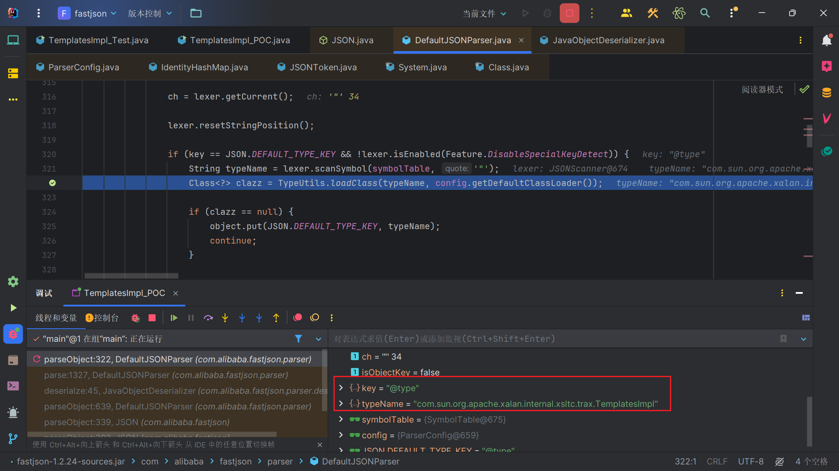
Task: Open the 当前文件 run configuration dropdown
Action: pyautogui.click(x=485, y=14)
